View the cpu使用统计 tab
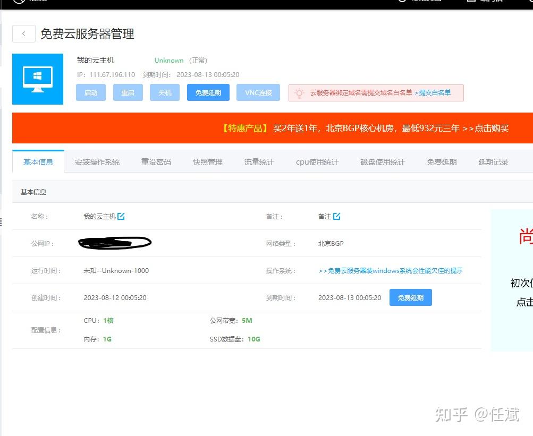 tap(317, 162)
